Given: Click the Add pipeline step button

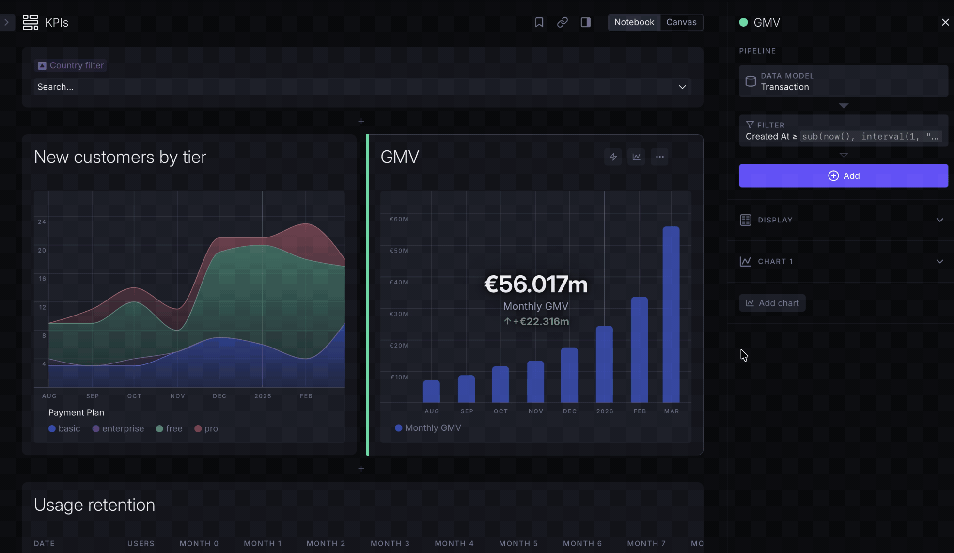Looking at the screenshot, I should pos(843,176).
